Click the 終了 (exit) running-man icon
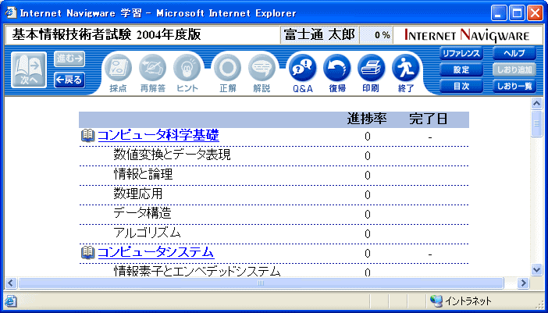The width and height of the screenshot is (548, 313). click(x=405, y=69)
